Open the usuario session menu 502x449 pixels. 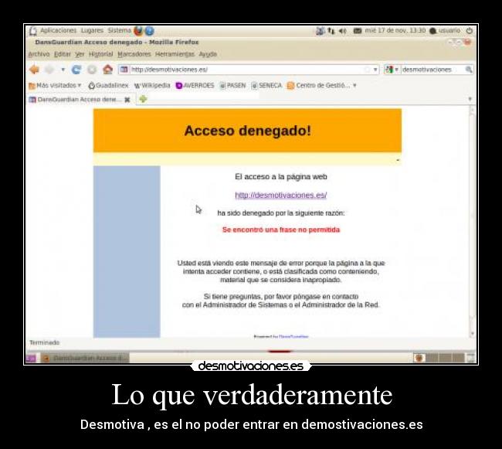[445, 30]
